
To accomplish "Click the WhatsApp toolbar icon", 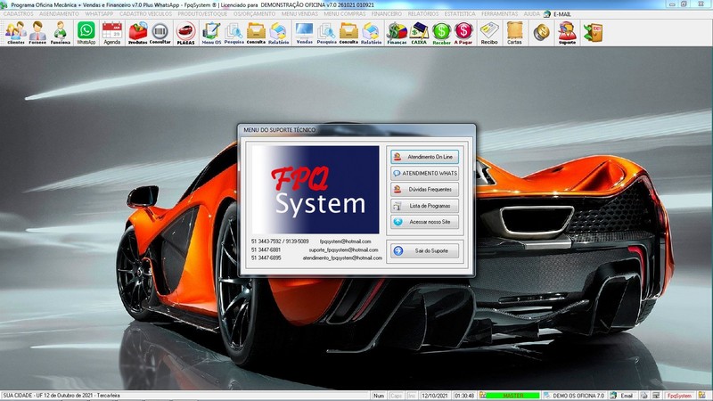I will (86, 33).
